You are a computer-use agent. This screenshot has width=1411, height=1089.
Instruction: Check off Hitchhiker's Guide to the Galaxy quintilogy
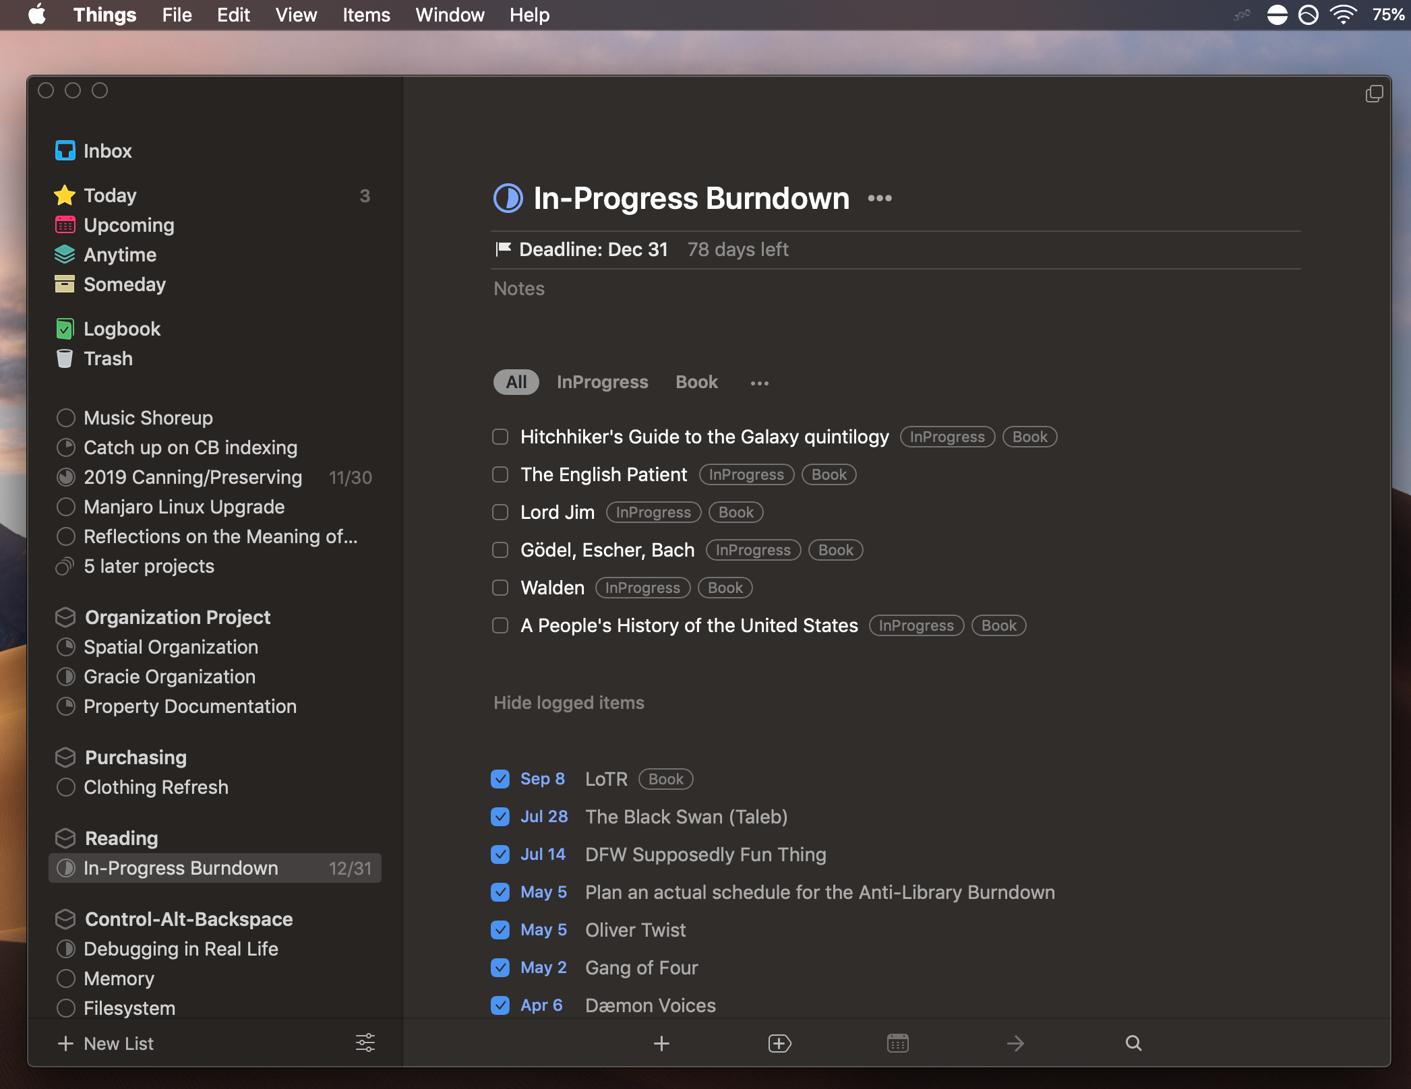point(500,437)
